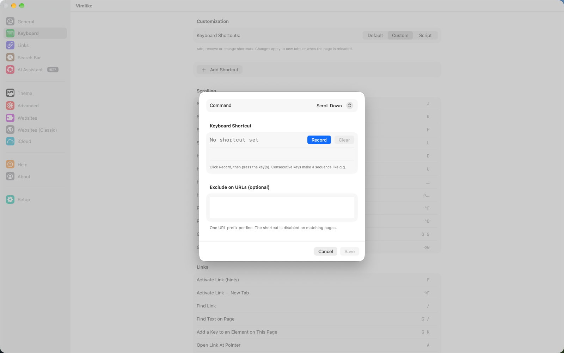The width and height of the screenshot is (564, 353).
Task: Click the "Find Link" shortcut row
Action: point(317,306)
